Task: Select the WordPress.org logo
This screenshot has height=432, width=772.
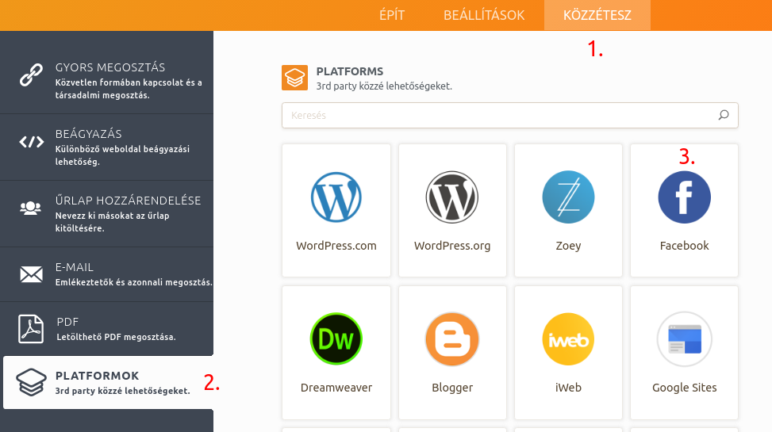Action: point(452,197)
